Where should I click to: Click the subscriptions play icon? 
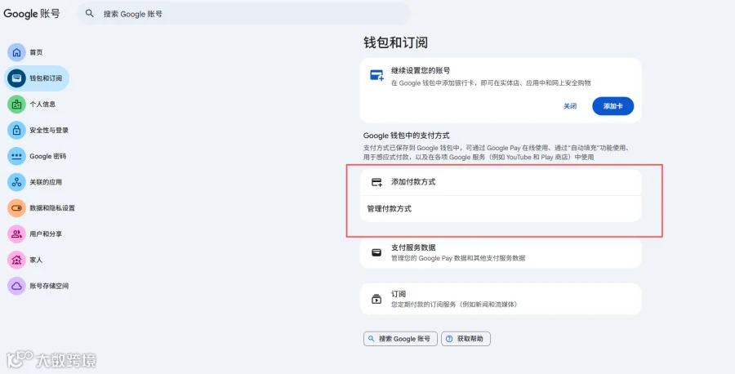click(x=376, y=299)
